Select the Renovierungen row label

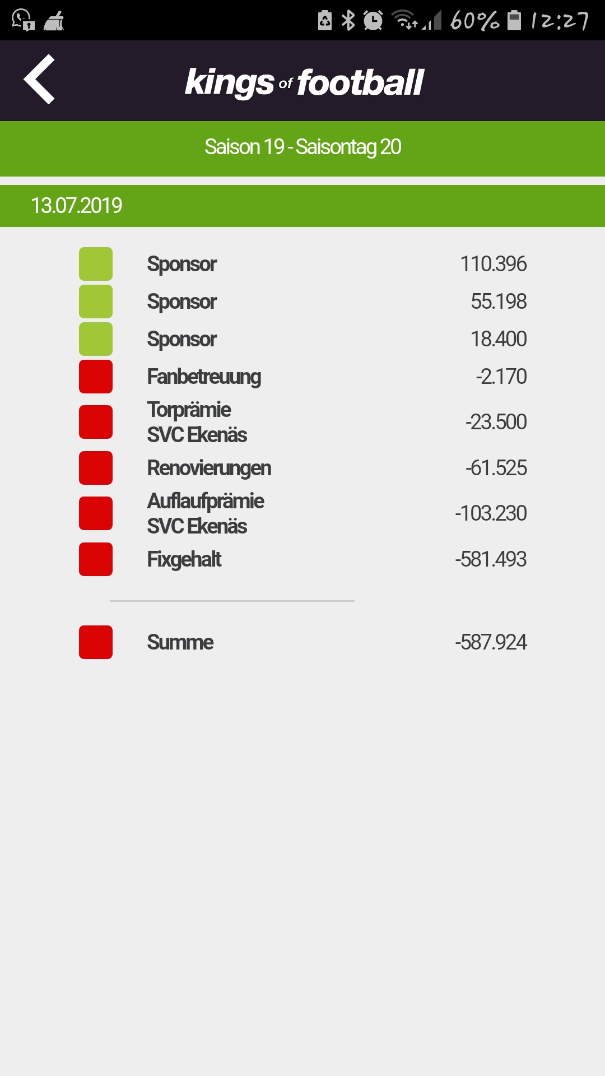pyautogui.click(x=209, y=469)
